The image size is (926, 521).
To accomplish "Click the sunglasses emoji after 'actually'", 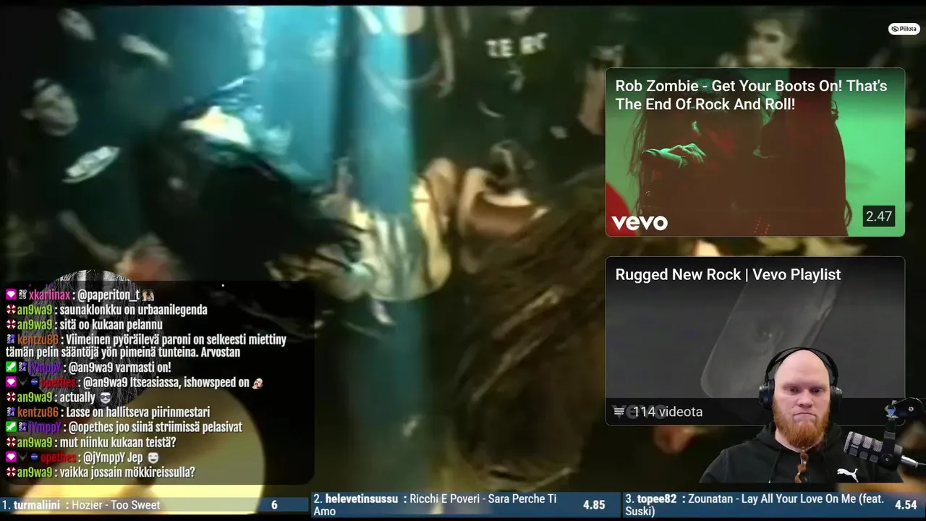I will pos(106,397).
